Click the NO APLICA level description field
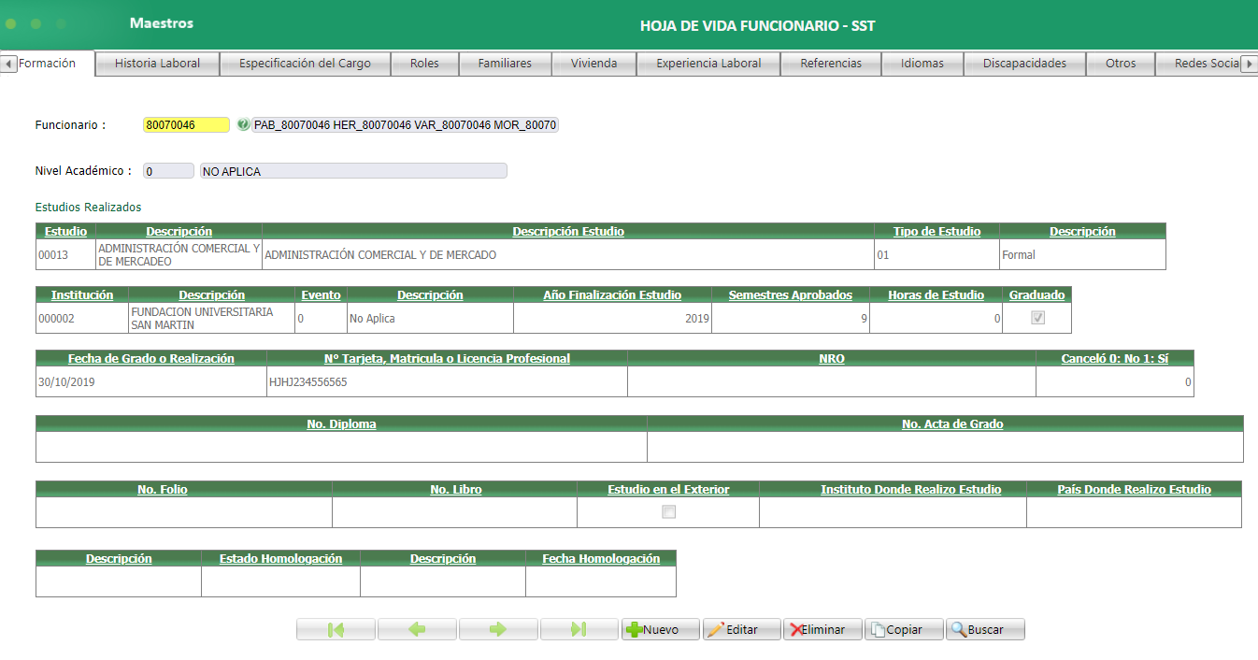Screen dimensions: 1258x660 coord(353,171)
